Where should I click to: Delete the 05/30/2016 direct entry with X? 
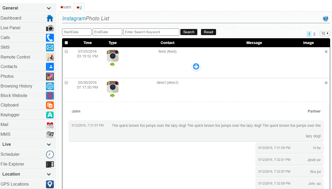pyautogui.click(x=326, y=83)
